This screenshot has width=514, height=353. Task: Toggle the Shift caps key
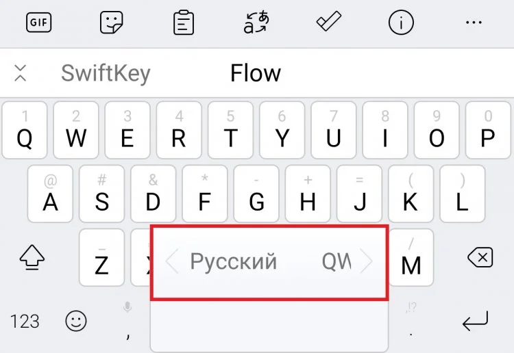[32, 257]
